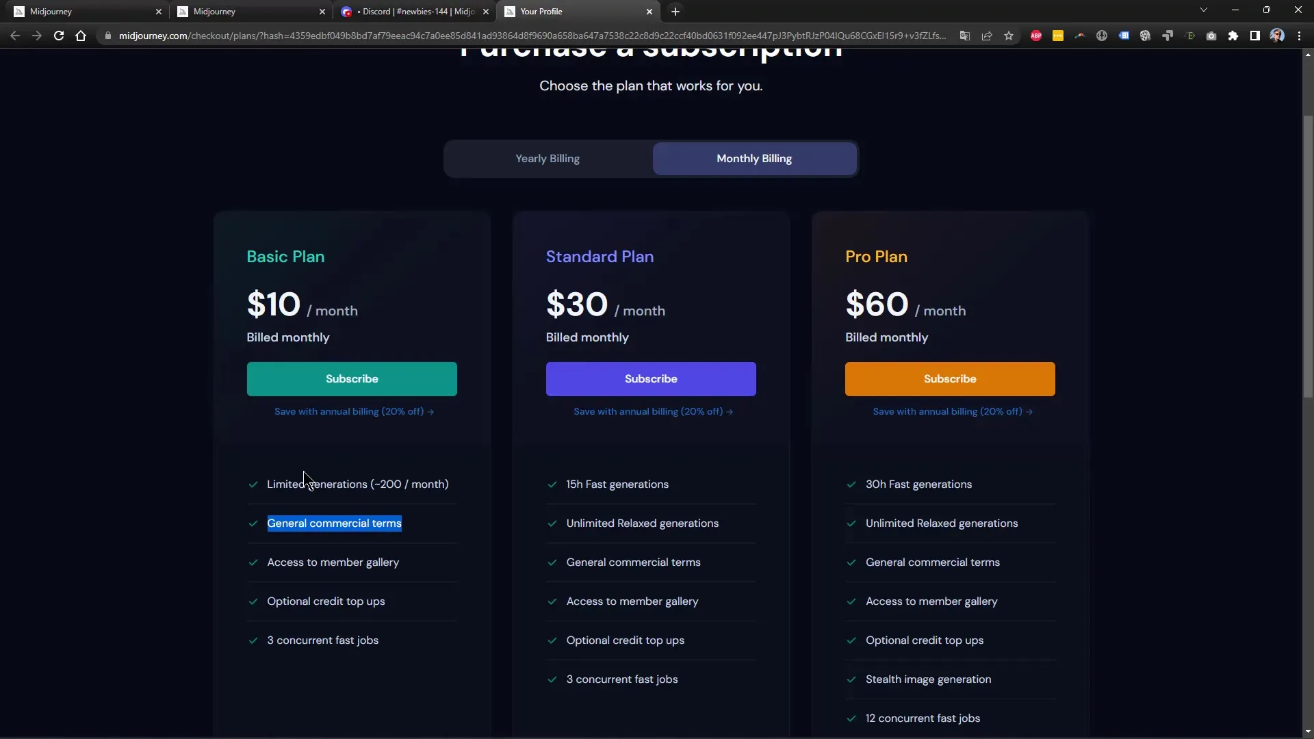Toggle Monthly Billing selection
The width and height of the screenshot is (1314, 739).
click(754, 158)
